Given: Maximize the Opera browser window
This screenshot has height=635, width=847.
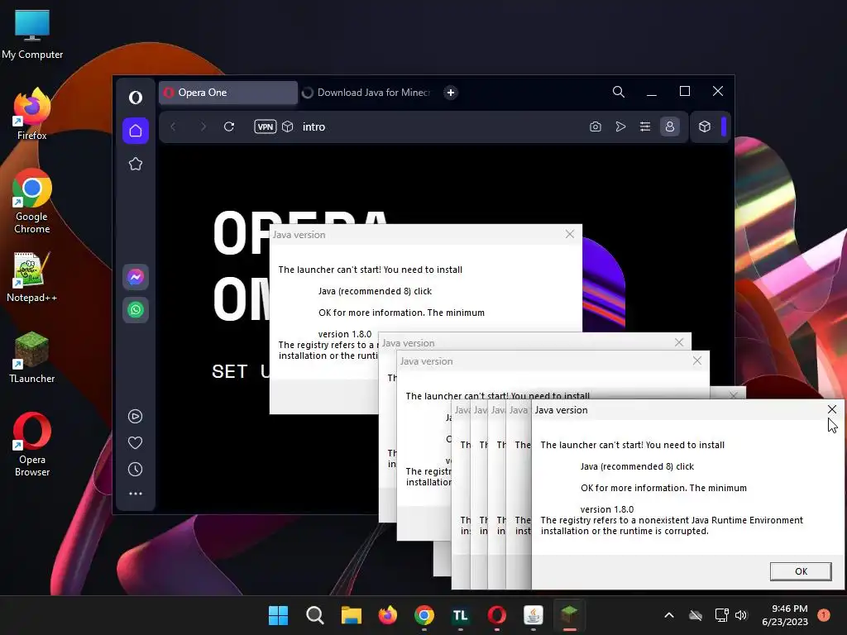Looking at the screenshot, I should pos(684,91).
